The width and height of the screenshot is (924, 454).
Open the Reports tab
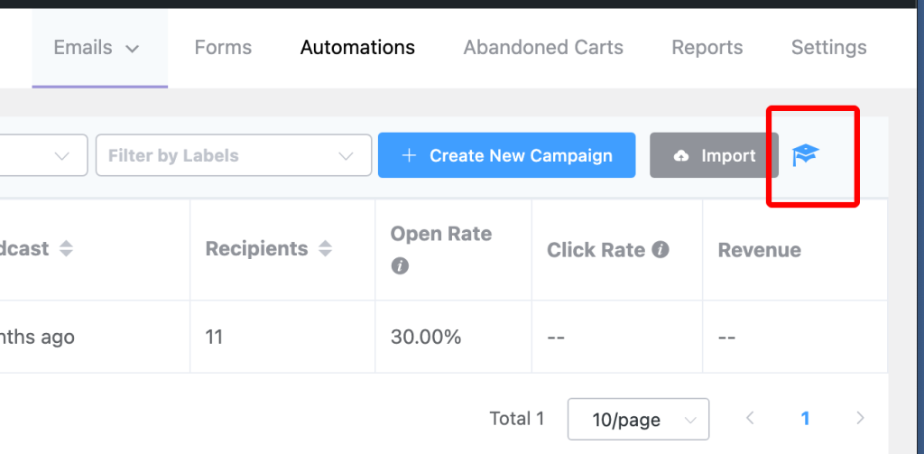click(707, 48)
